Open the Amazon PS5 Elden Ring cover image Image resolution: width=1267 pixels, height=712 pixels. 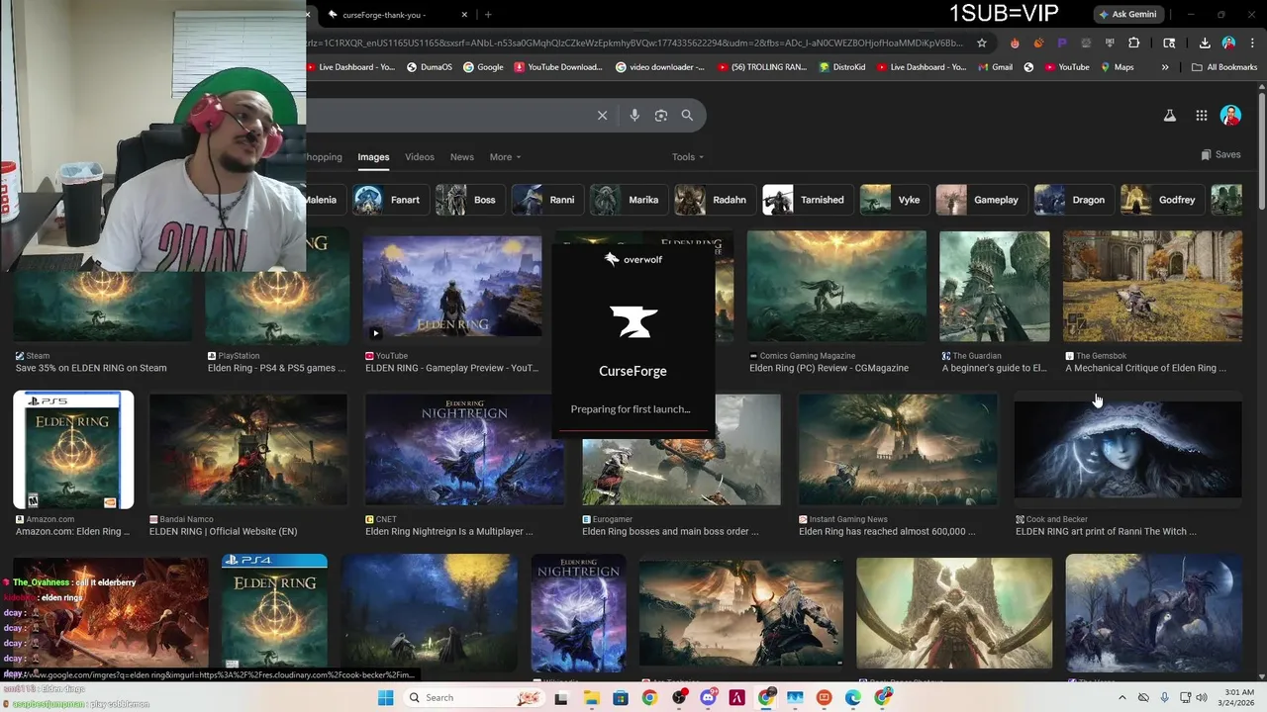pyautogui.click(x=73, y=450)
